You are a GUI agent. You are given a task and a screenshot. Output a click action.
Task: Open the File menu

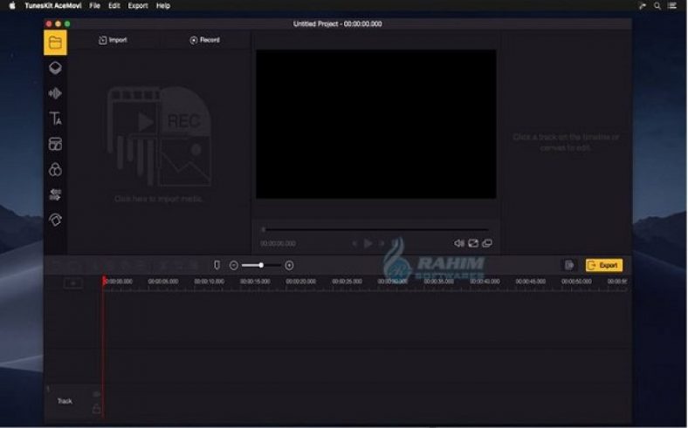click(x=95, y=6)
